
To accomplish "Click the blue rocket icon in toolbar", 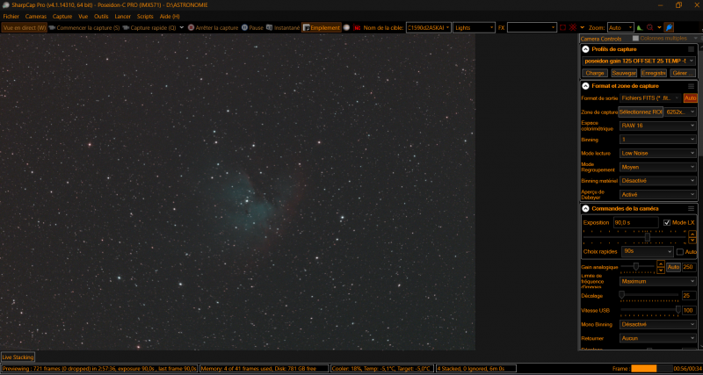I will click(x=669, y=27).
